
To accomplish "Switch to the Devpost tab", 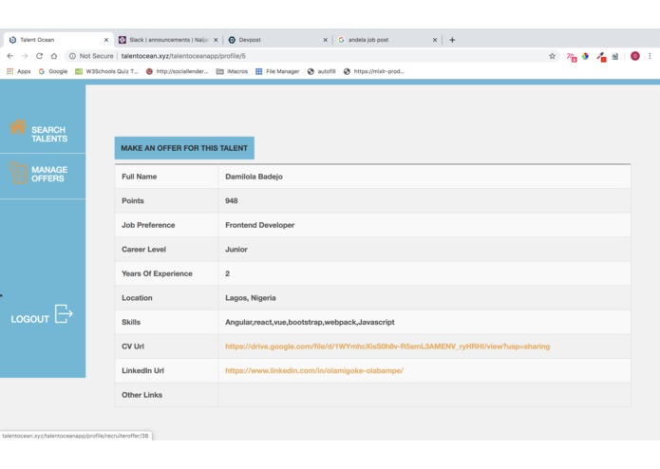I will (278, 40).
